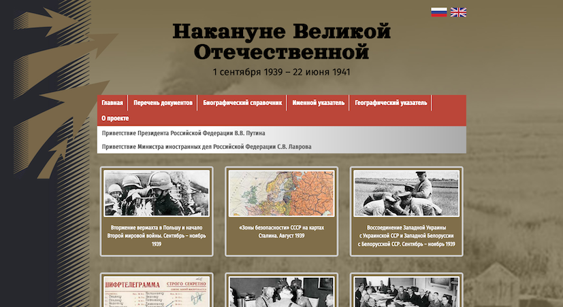Click the Шифртелеграмма document thumbnail
This screenshot has width=563, height=307.
(x=157, y=292)
